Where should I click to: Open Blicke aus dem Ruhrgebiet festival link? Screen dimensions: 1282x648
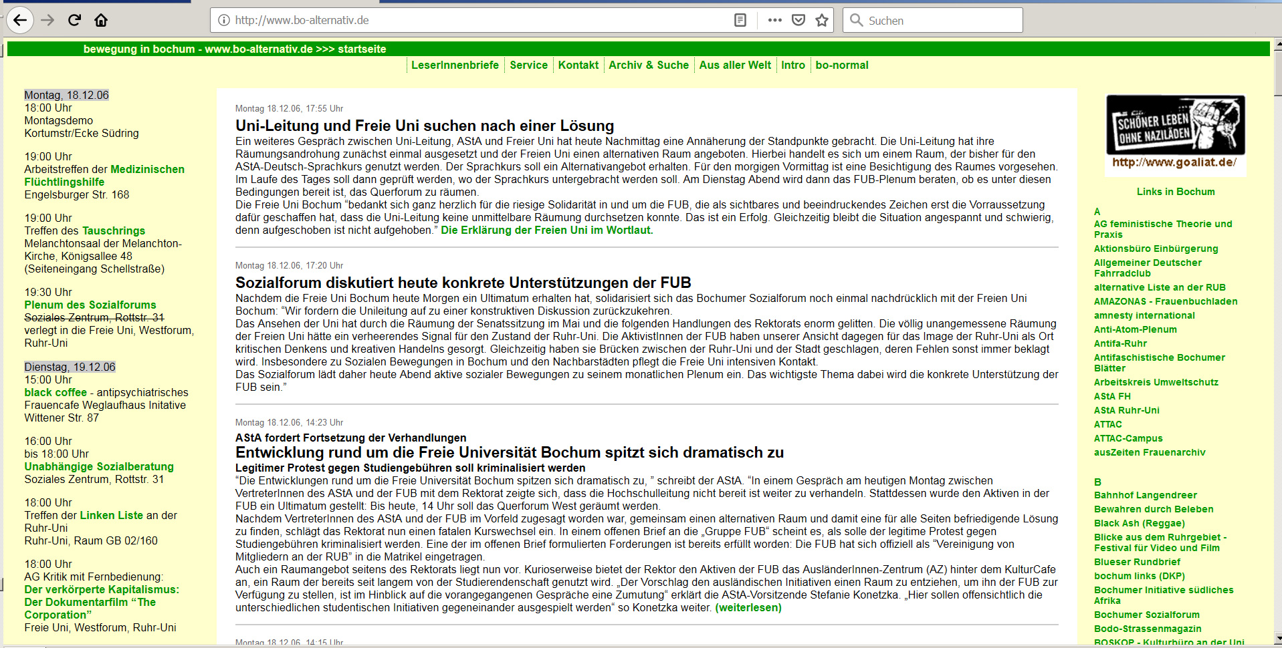pyautogui.click(x=1160, y=542)
